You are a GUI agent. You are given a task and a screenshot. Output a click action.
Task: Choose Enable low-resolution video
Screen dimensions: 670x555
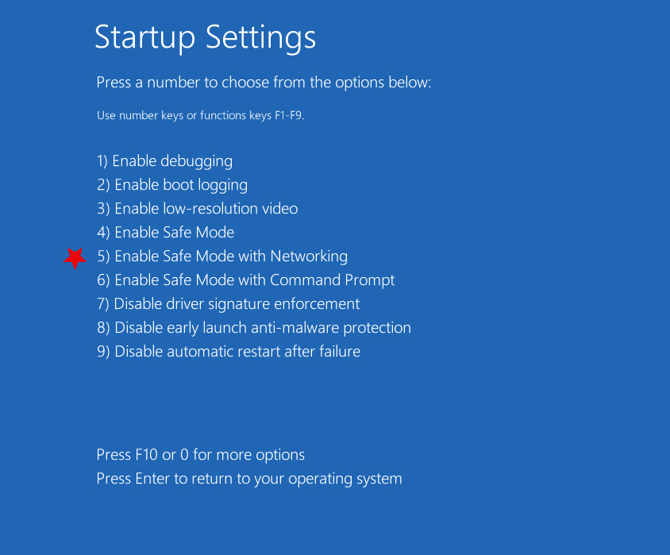pyautogui.click(x=197, y=208)
